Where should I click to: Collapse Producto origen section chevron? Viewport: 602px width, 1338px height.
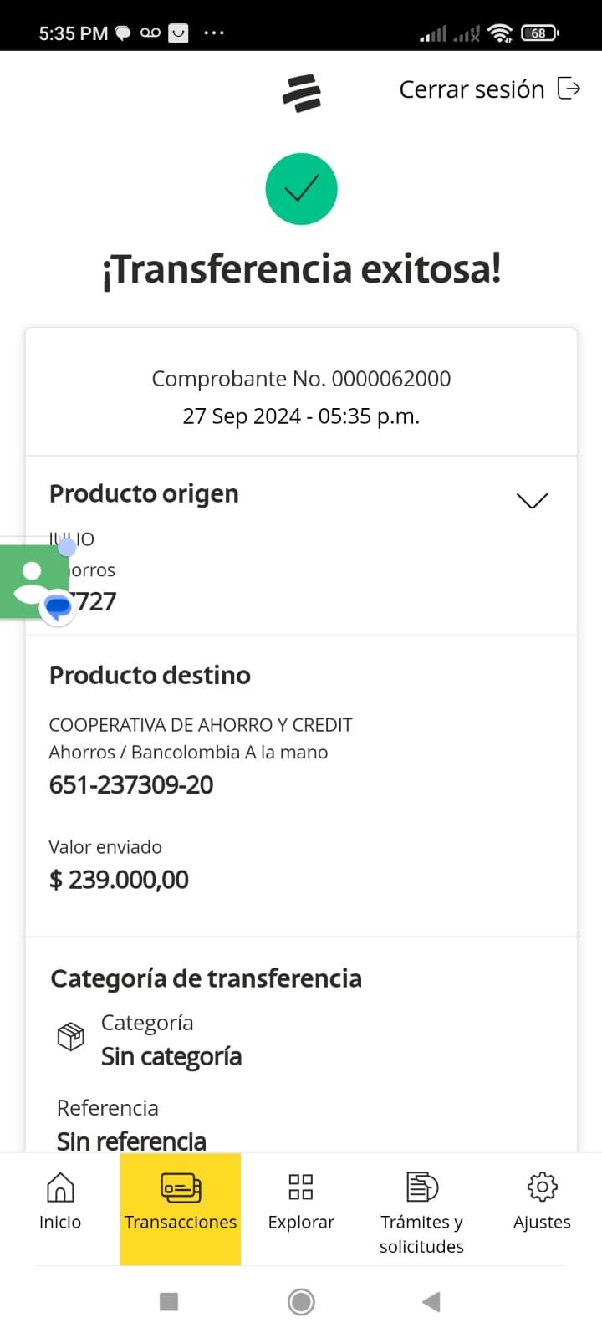[532, 500]
